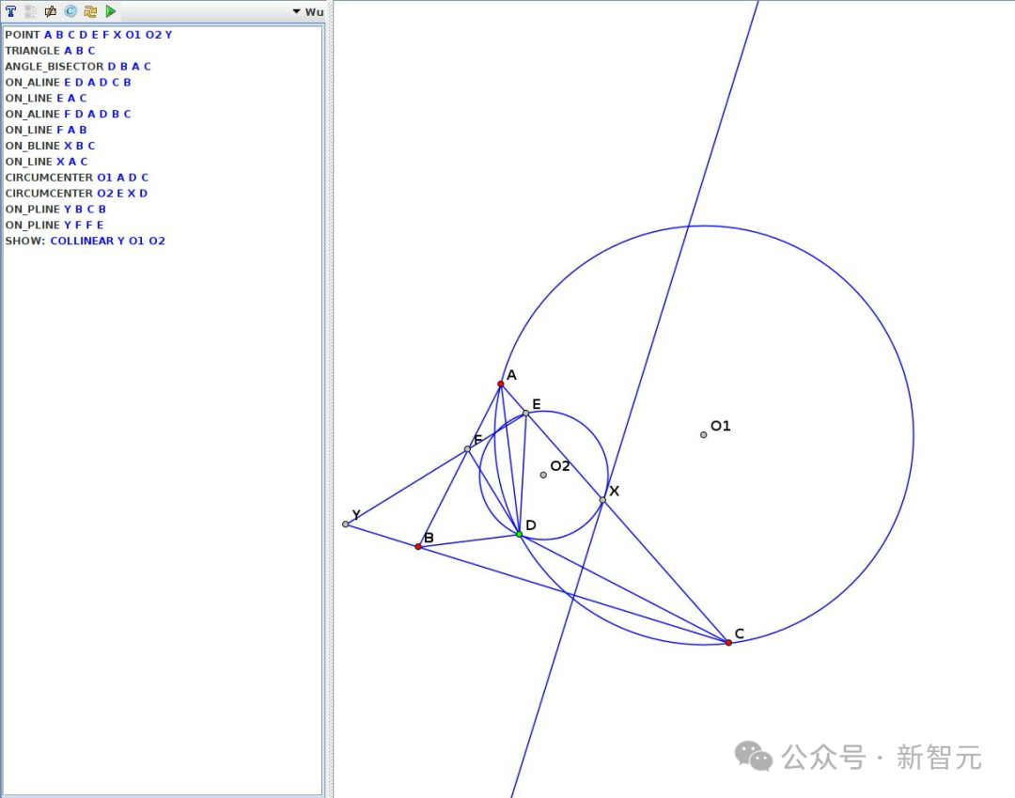The height and width of the screenshot is (798, 1015).
Task: Select the ON_ALINE E D A D C B line
Action: [x=68, y=82]
